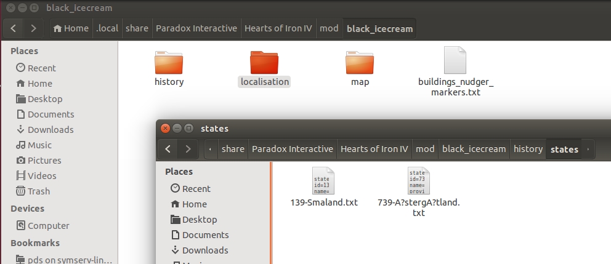Go back in black_icecream window
611x264 pixels.
click(x=14, y=28)
